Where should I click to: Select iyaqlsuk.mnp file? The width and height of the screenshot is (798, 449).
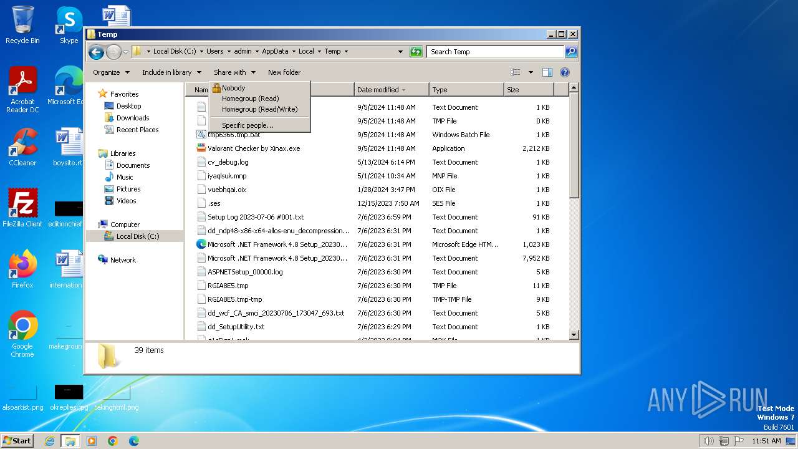pyautogui.click(x=227, y=176)
